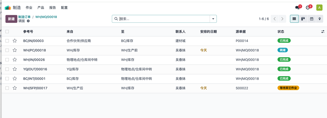Click 已完成 badge in BC/IN/00003 row

(x=284, y=41)
